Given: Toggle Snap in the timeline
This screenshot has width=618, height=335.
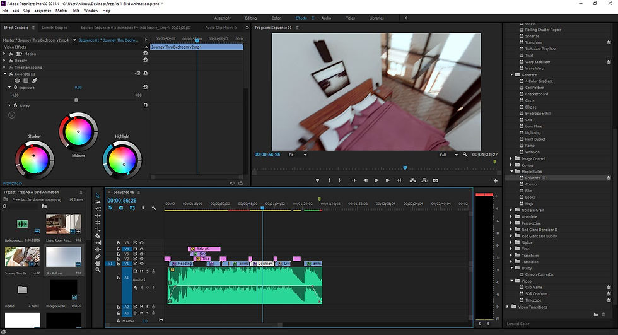Looking at the screenshot, I should point(121,208).
